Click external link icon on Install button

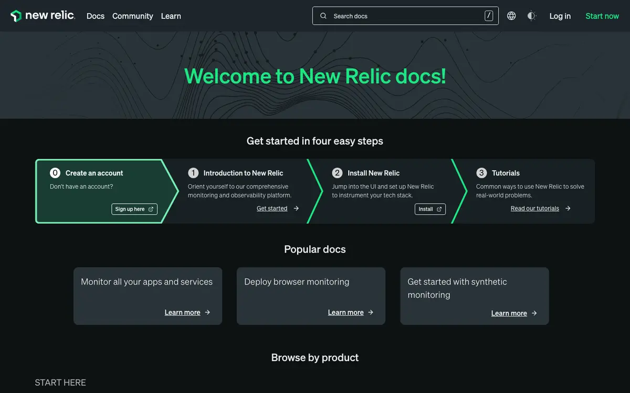pyautogui.click(x=439, y=209)
